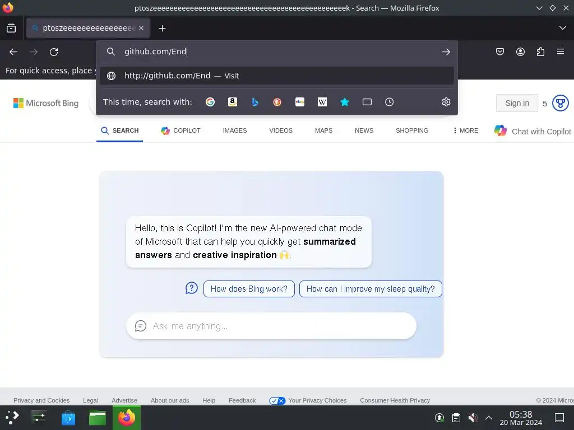574x430 pixels.
Task: Switch to the SHOPPING tab
Action: [412, 130]
